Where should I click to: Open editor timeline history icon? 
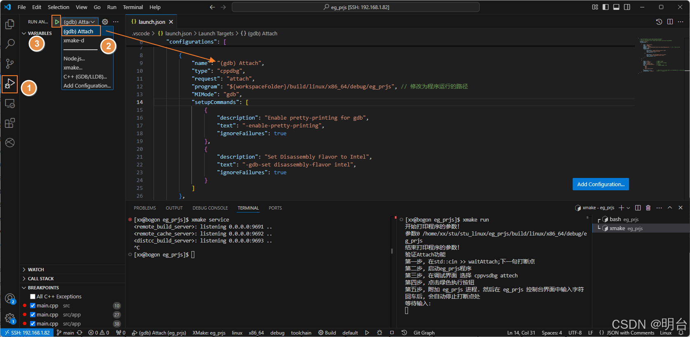pos(659,22)
